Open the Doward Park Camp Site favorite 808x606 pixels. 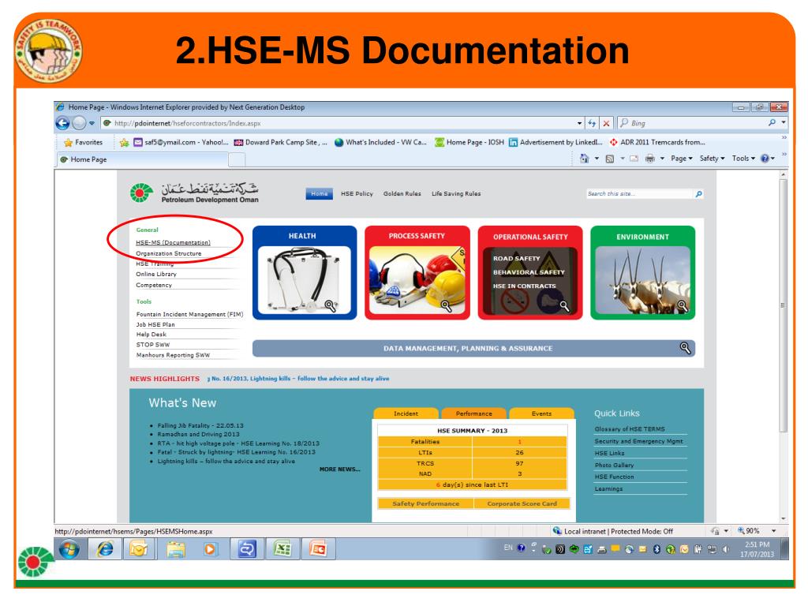280,142
